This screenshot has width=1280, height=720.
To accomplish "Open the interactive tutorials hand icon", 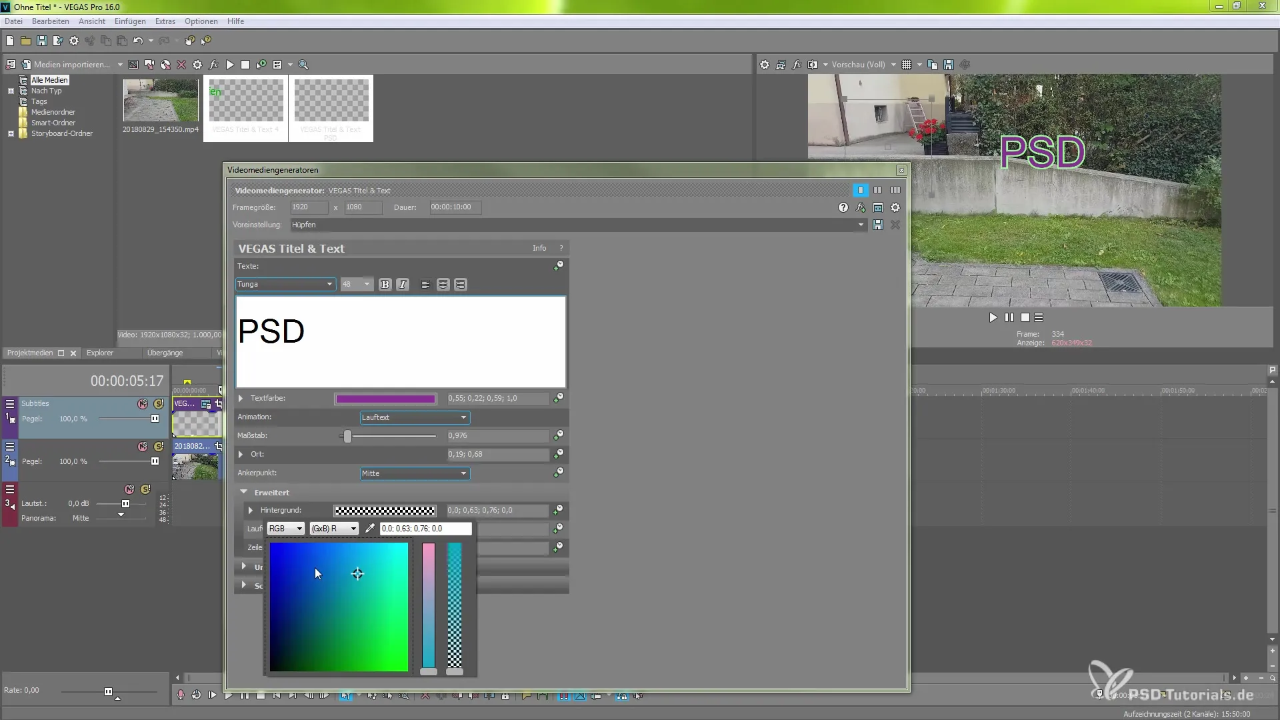I will pyautogui.click(x=190, y=41).
